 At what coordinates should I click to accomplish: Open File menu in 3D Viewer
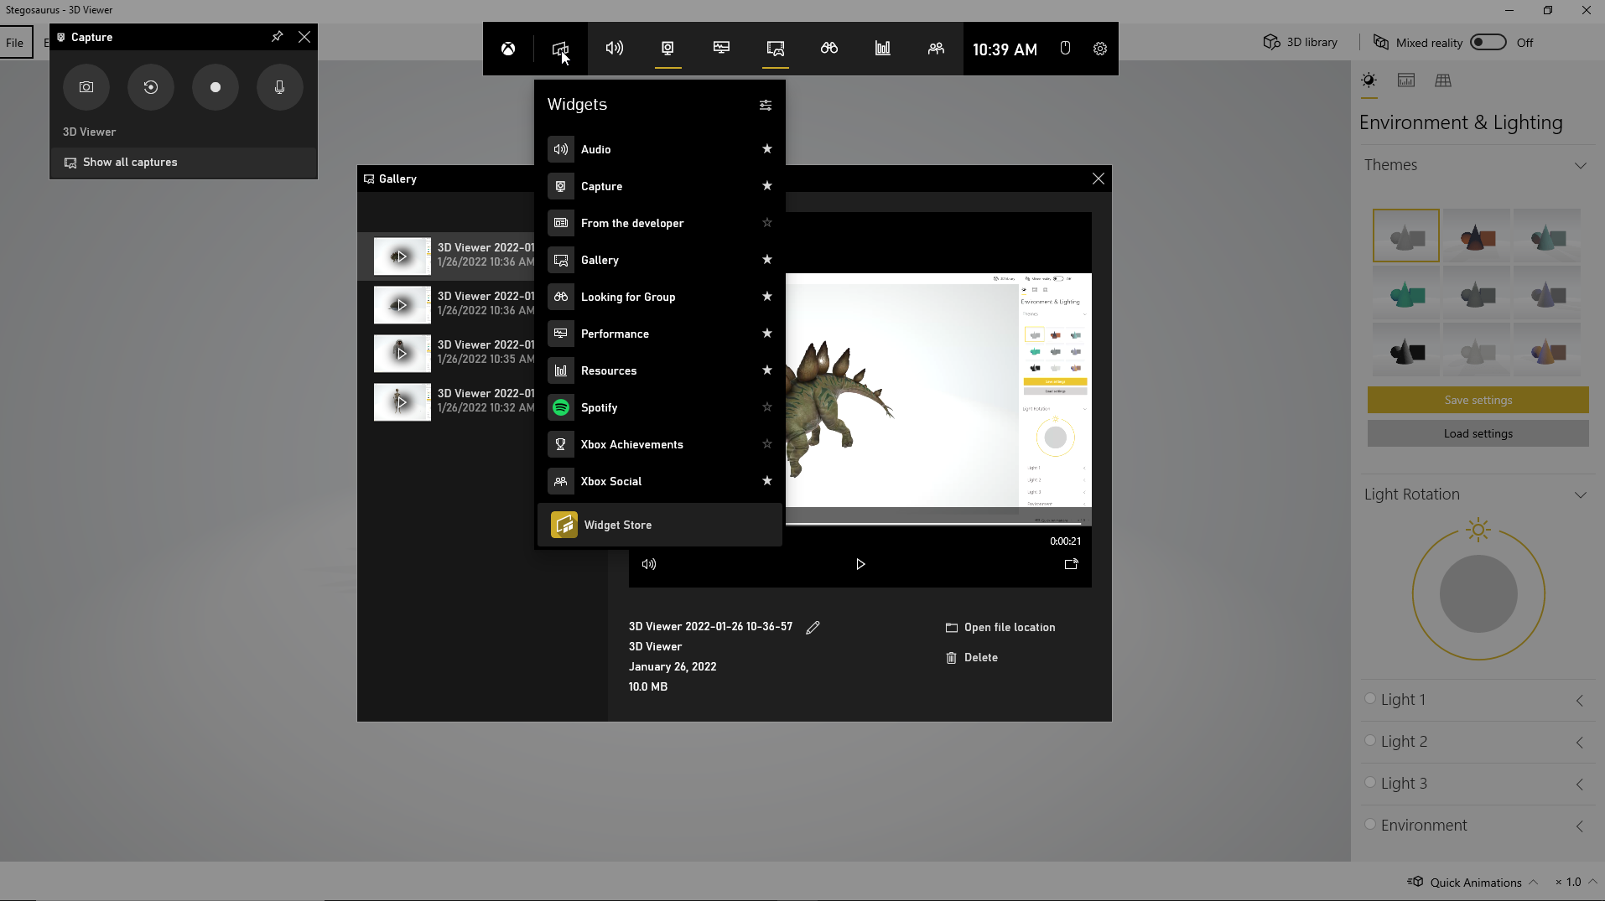tap(15, 43)
